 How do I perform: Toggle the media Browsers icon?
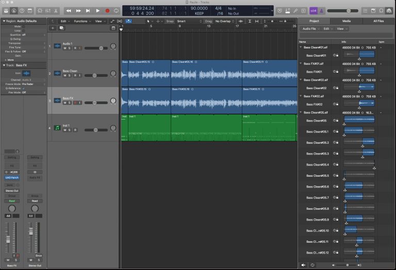coord(389,11)
